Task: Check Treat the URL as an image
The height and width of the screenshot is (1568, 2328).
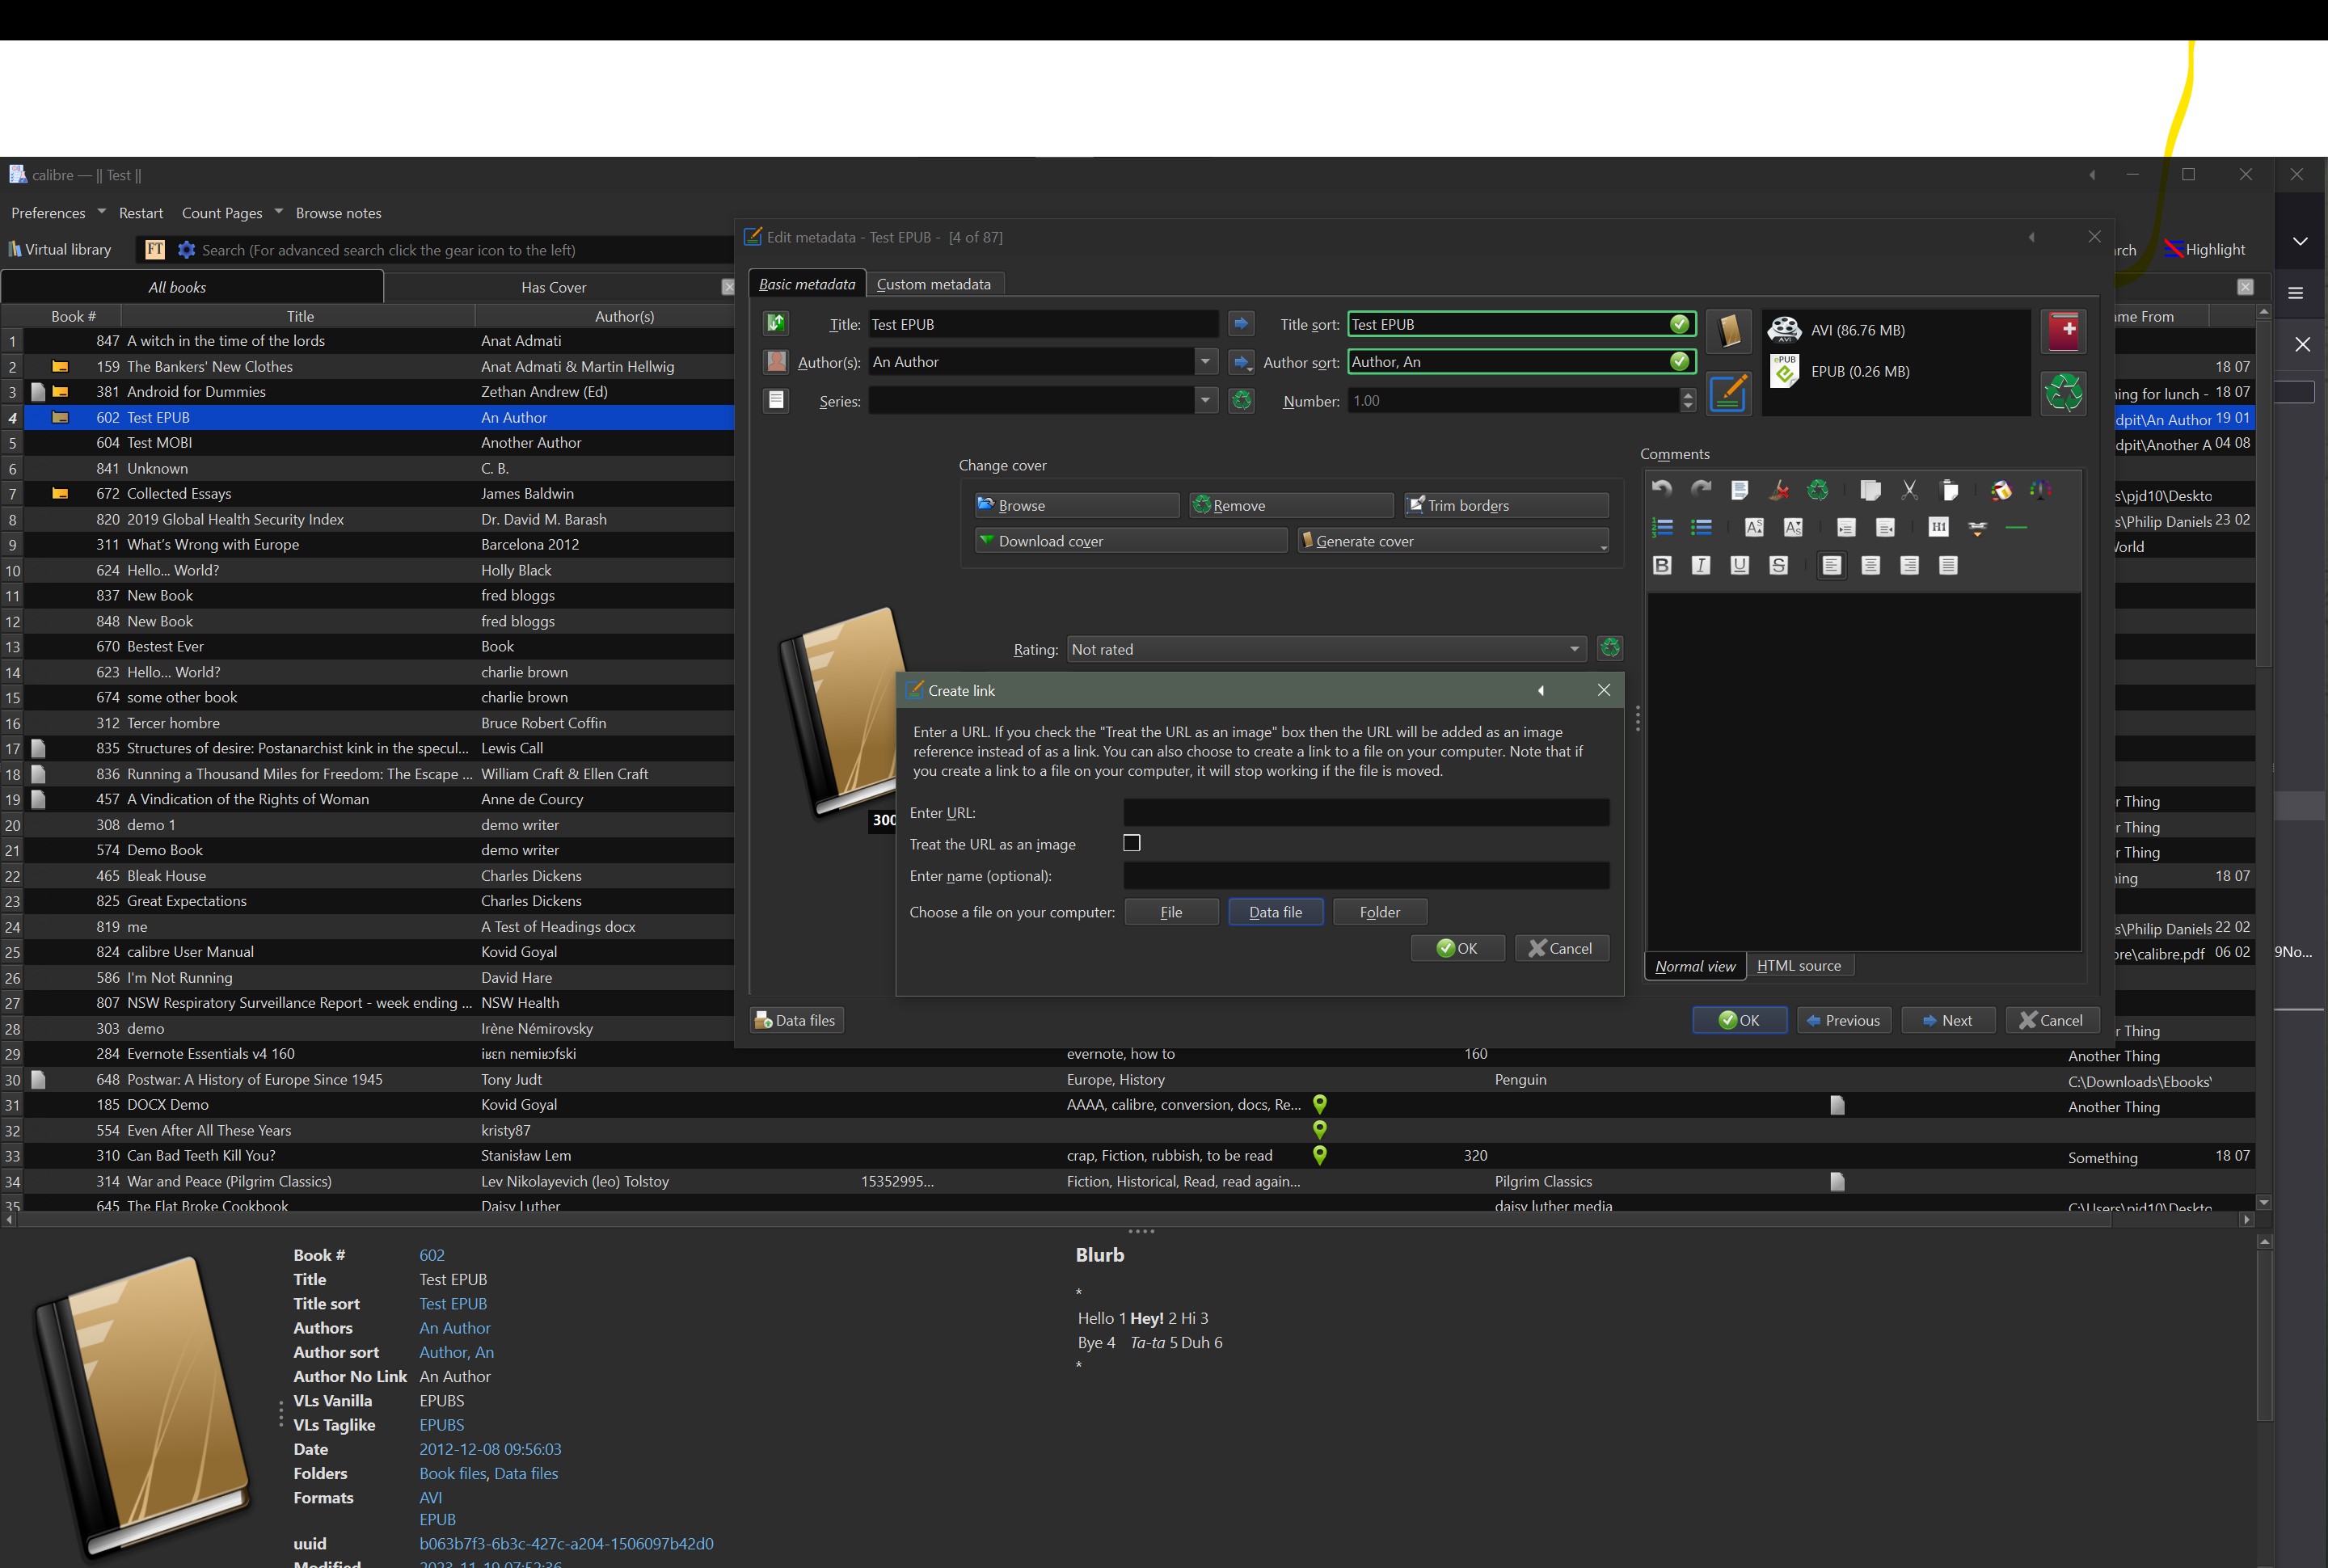Action: (x=1131, y=843)
